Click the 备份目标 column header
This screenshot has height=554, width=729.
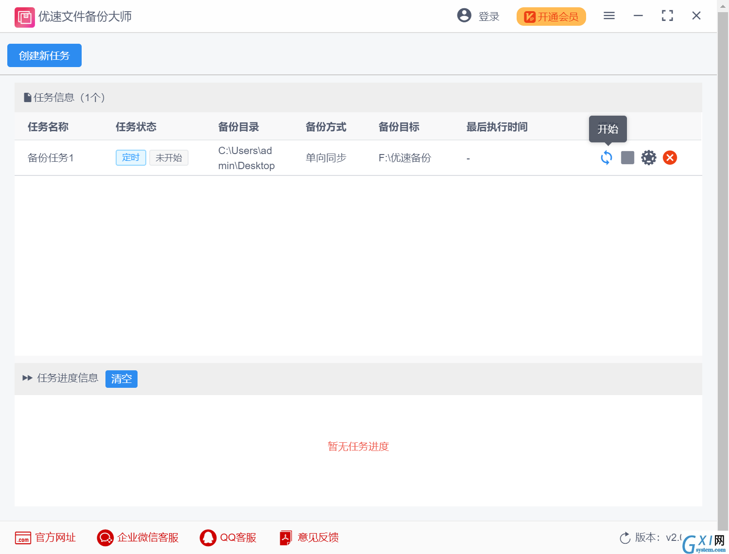(x=399, y=127)
